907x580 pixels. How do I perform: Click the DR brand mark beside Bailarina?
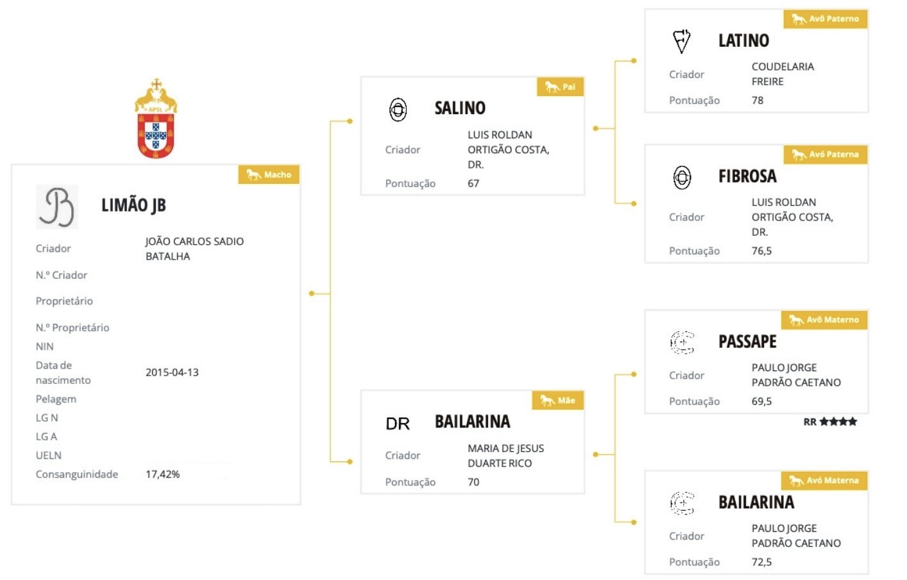tap(398, 424)
